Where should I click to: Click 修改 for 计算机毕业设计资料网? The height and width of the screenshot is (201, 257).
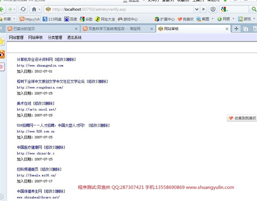coord(60,59)
